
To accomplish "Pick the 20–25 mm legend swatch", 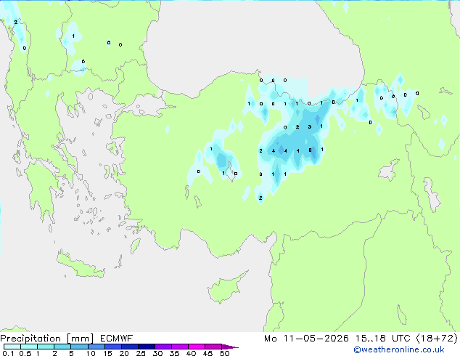I will click(x=129, y=347).
